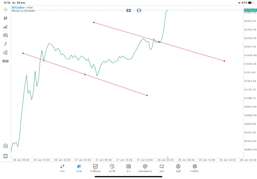Screen dimensions: 257x179
Task: Open the M30 timeframe selector
Action: pos(6,61)
